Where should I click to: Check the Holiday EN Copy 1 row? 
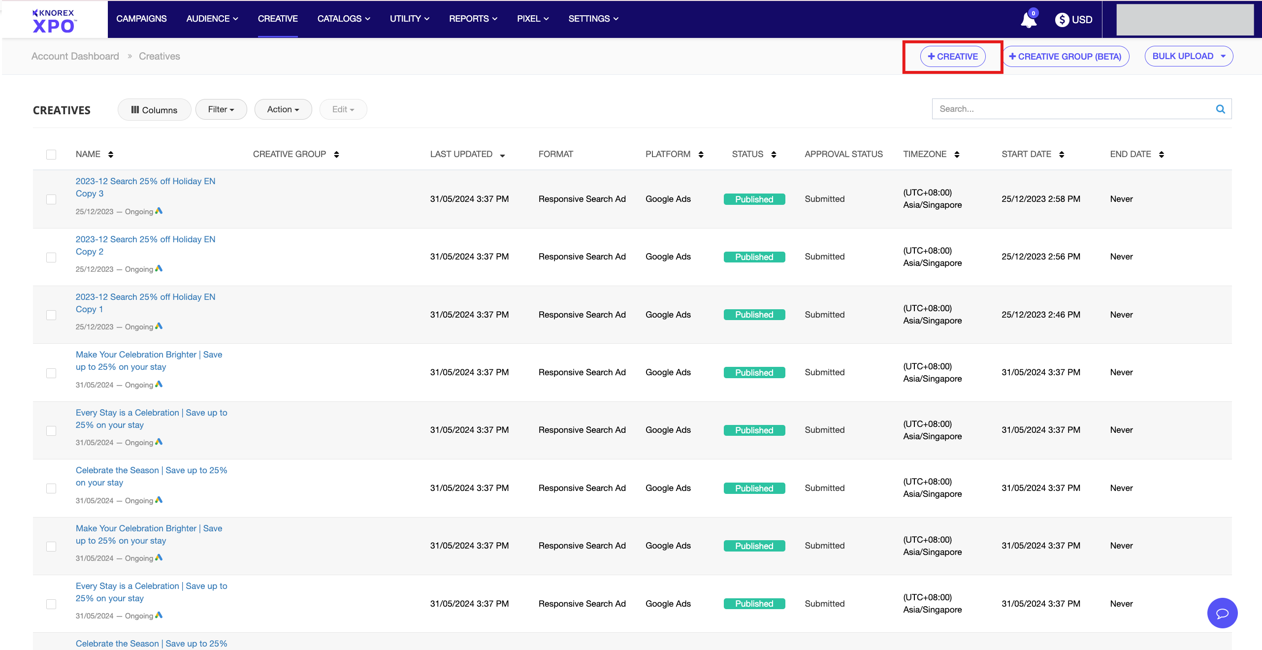(51, 315)
